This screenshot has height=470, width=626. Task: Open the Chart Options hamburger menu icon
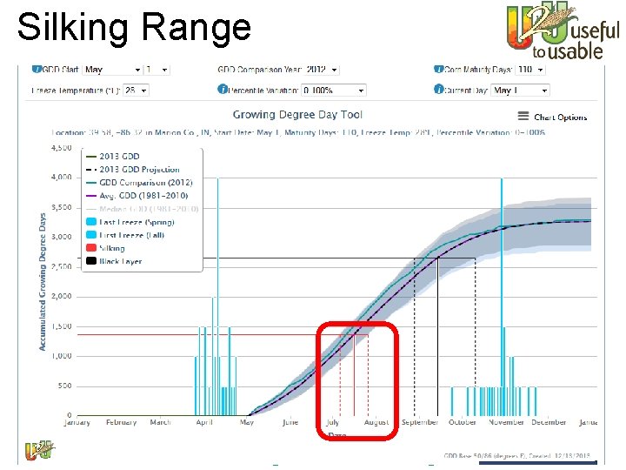(523, 117)
